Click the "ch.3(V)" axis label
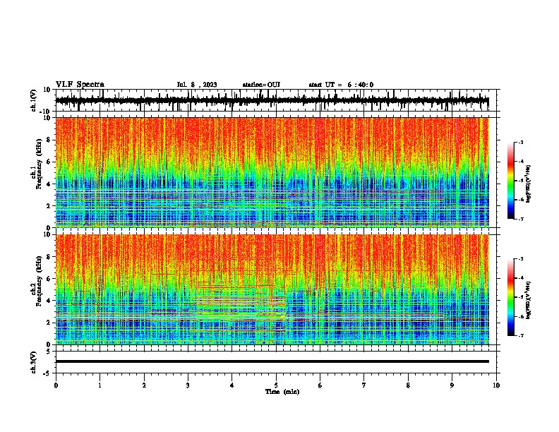 [x=34, y=362]
